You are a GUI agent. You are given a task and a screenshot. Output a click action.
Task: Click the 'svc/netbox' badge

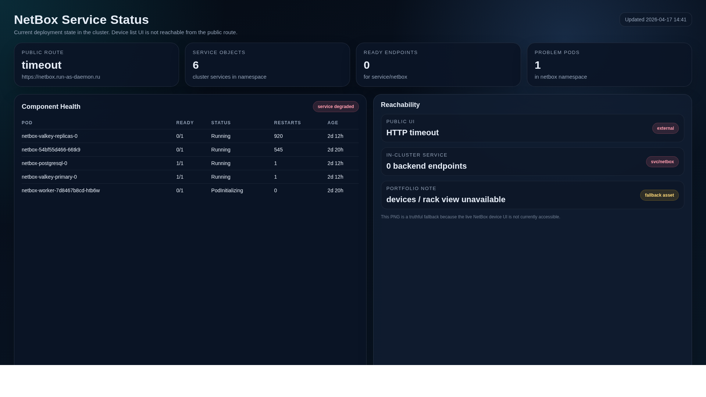click(662, 161)
